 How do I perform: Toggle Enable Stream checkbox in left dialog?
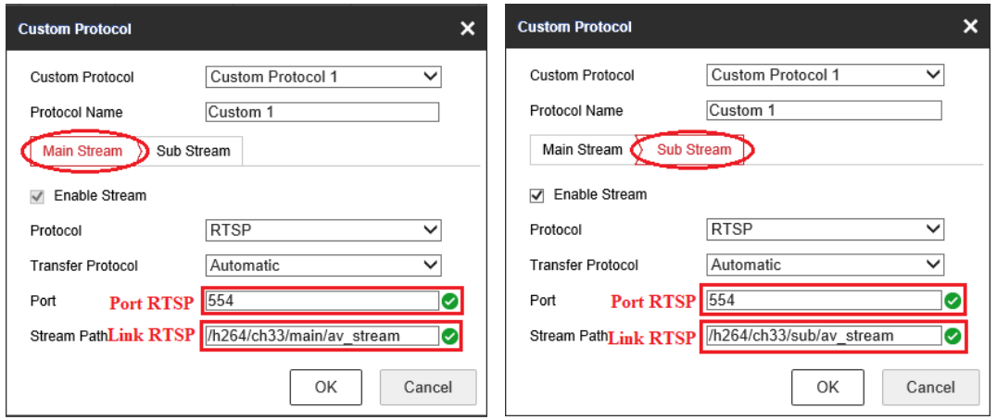click(x=38, y=196)
